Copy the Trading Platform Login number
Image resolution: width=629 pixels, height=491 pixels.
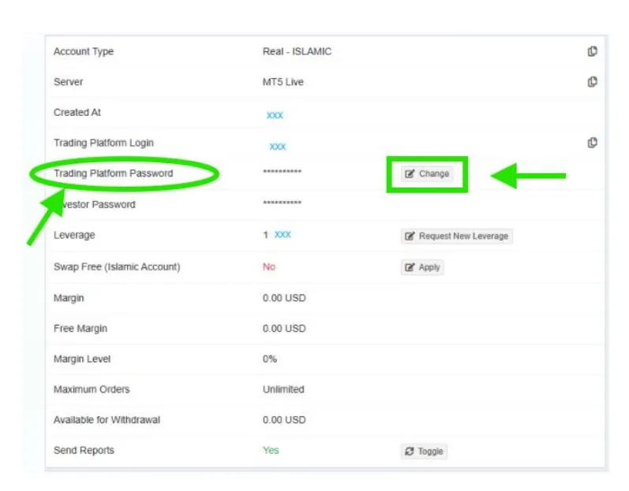coord(592,143)
